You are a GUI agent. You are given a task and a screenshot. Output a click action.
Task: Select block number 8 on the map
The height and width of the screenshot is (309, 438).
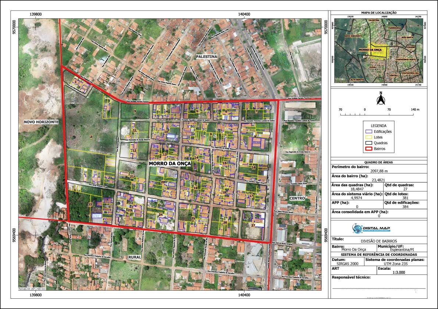click(x=255, y=137)
